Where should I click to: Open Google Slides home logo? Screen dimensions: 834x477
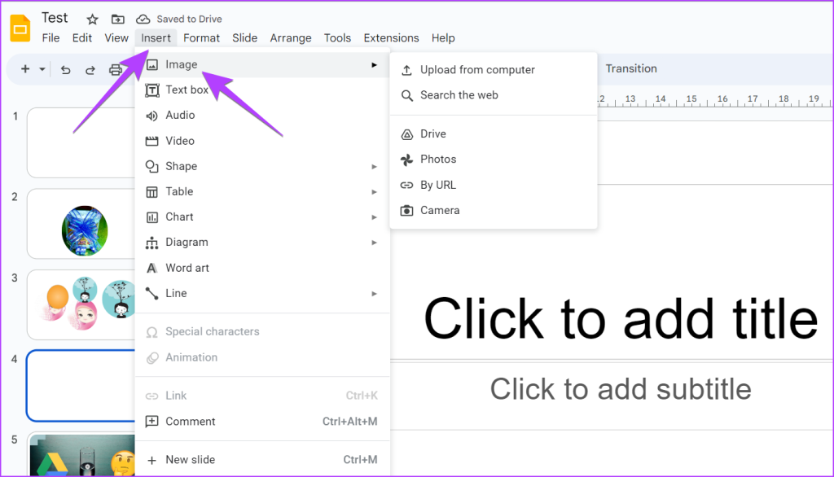point(20,28)
